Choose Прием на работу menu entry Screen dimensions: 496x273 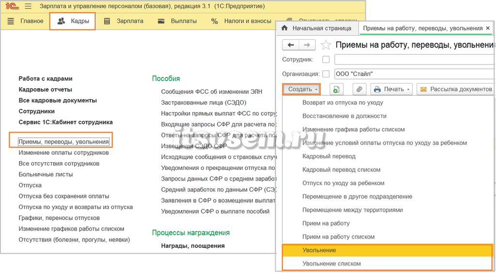pyautogui.click(x=326, y=224)
